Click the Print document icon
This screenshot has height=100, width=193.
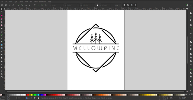pos(191,20)
